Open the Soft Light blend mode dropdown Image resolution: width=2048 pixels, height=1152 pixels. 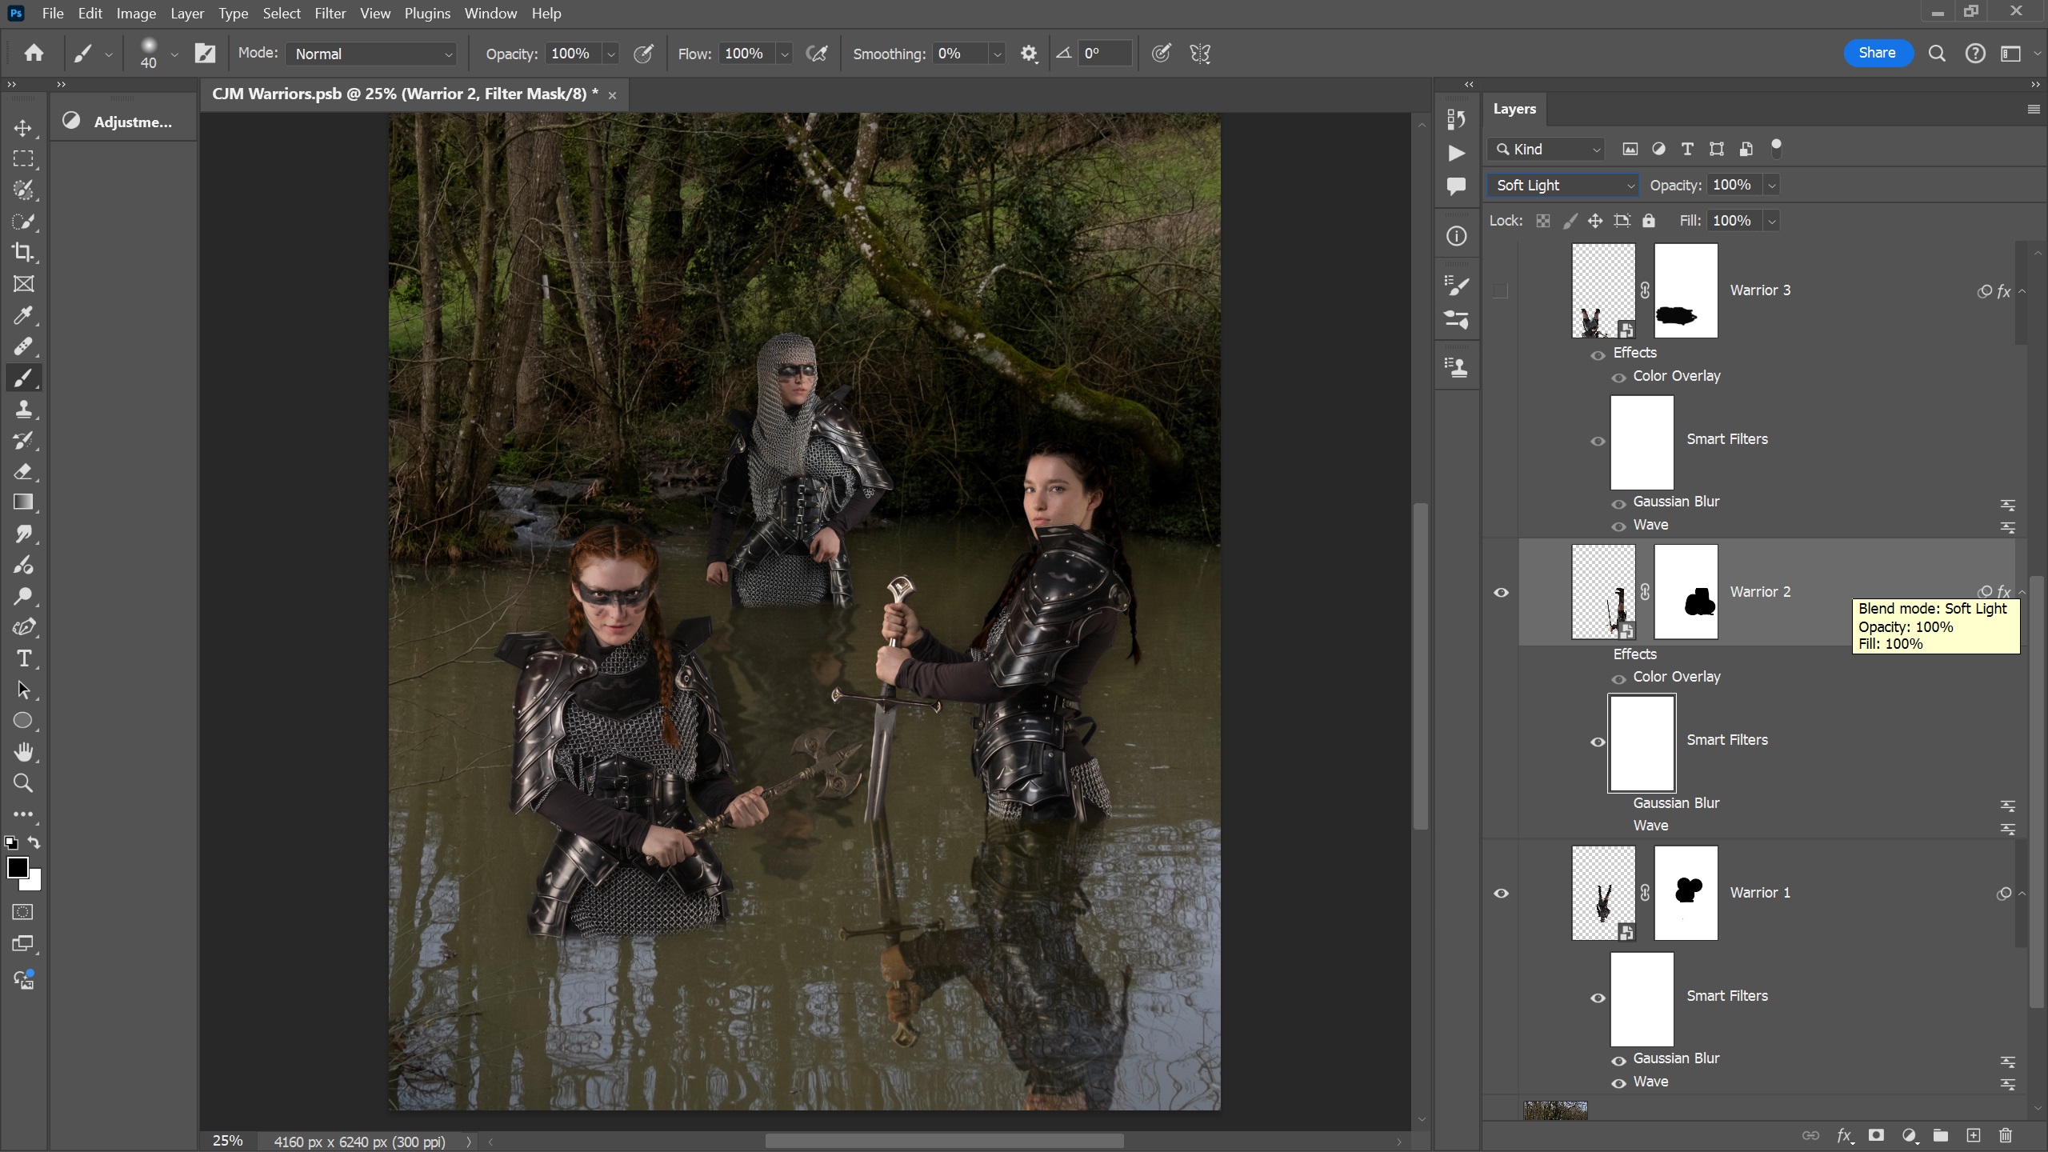point(1562,186)
